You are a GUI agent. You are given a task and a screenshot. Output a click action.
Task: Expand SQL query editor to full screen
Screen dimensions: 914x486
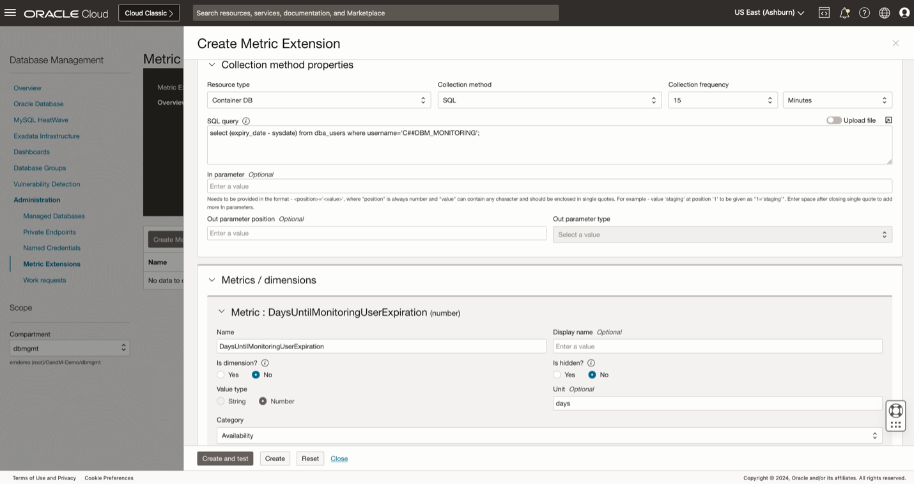point(888,120)
